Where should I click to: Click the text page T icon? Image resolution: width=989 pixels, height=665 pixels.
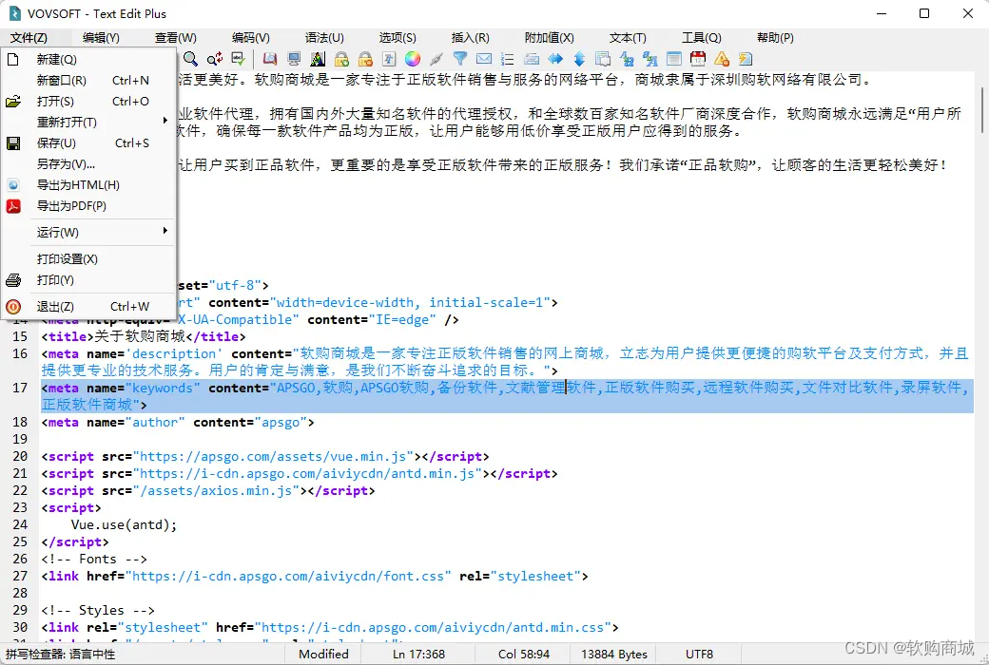(x=389, y=59)
